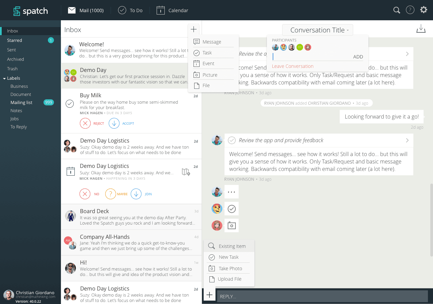Viewport: 433px width, 304px height.
Task: Click the search magnifier icon
Action: click(x=397, y=10)
